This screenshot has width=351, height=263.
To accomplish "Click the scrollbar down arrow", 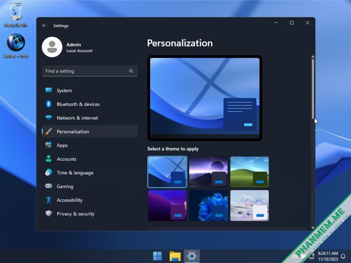I will point(313,227).
